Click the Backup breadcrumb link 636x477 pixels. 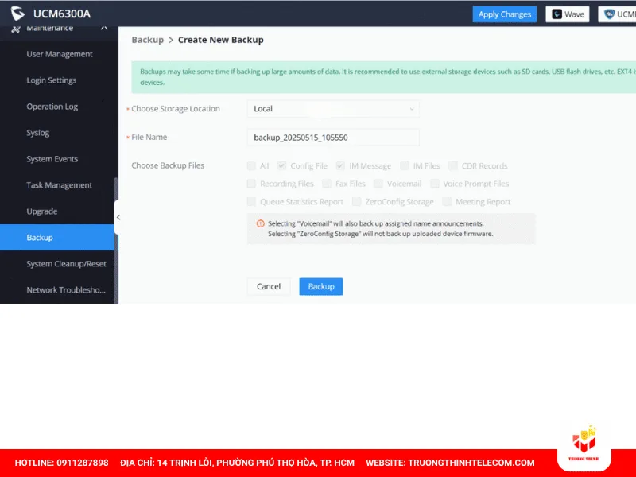point(148,40)
